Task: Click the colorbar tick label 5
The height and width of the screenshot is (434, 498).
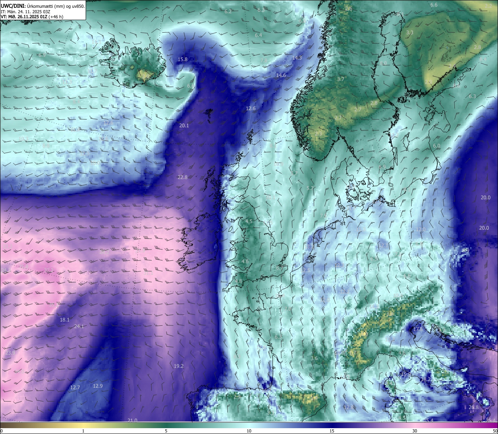Action: click(166, 431)
